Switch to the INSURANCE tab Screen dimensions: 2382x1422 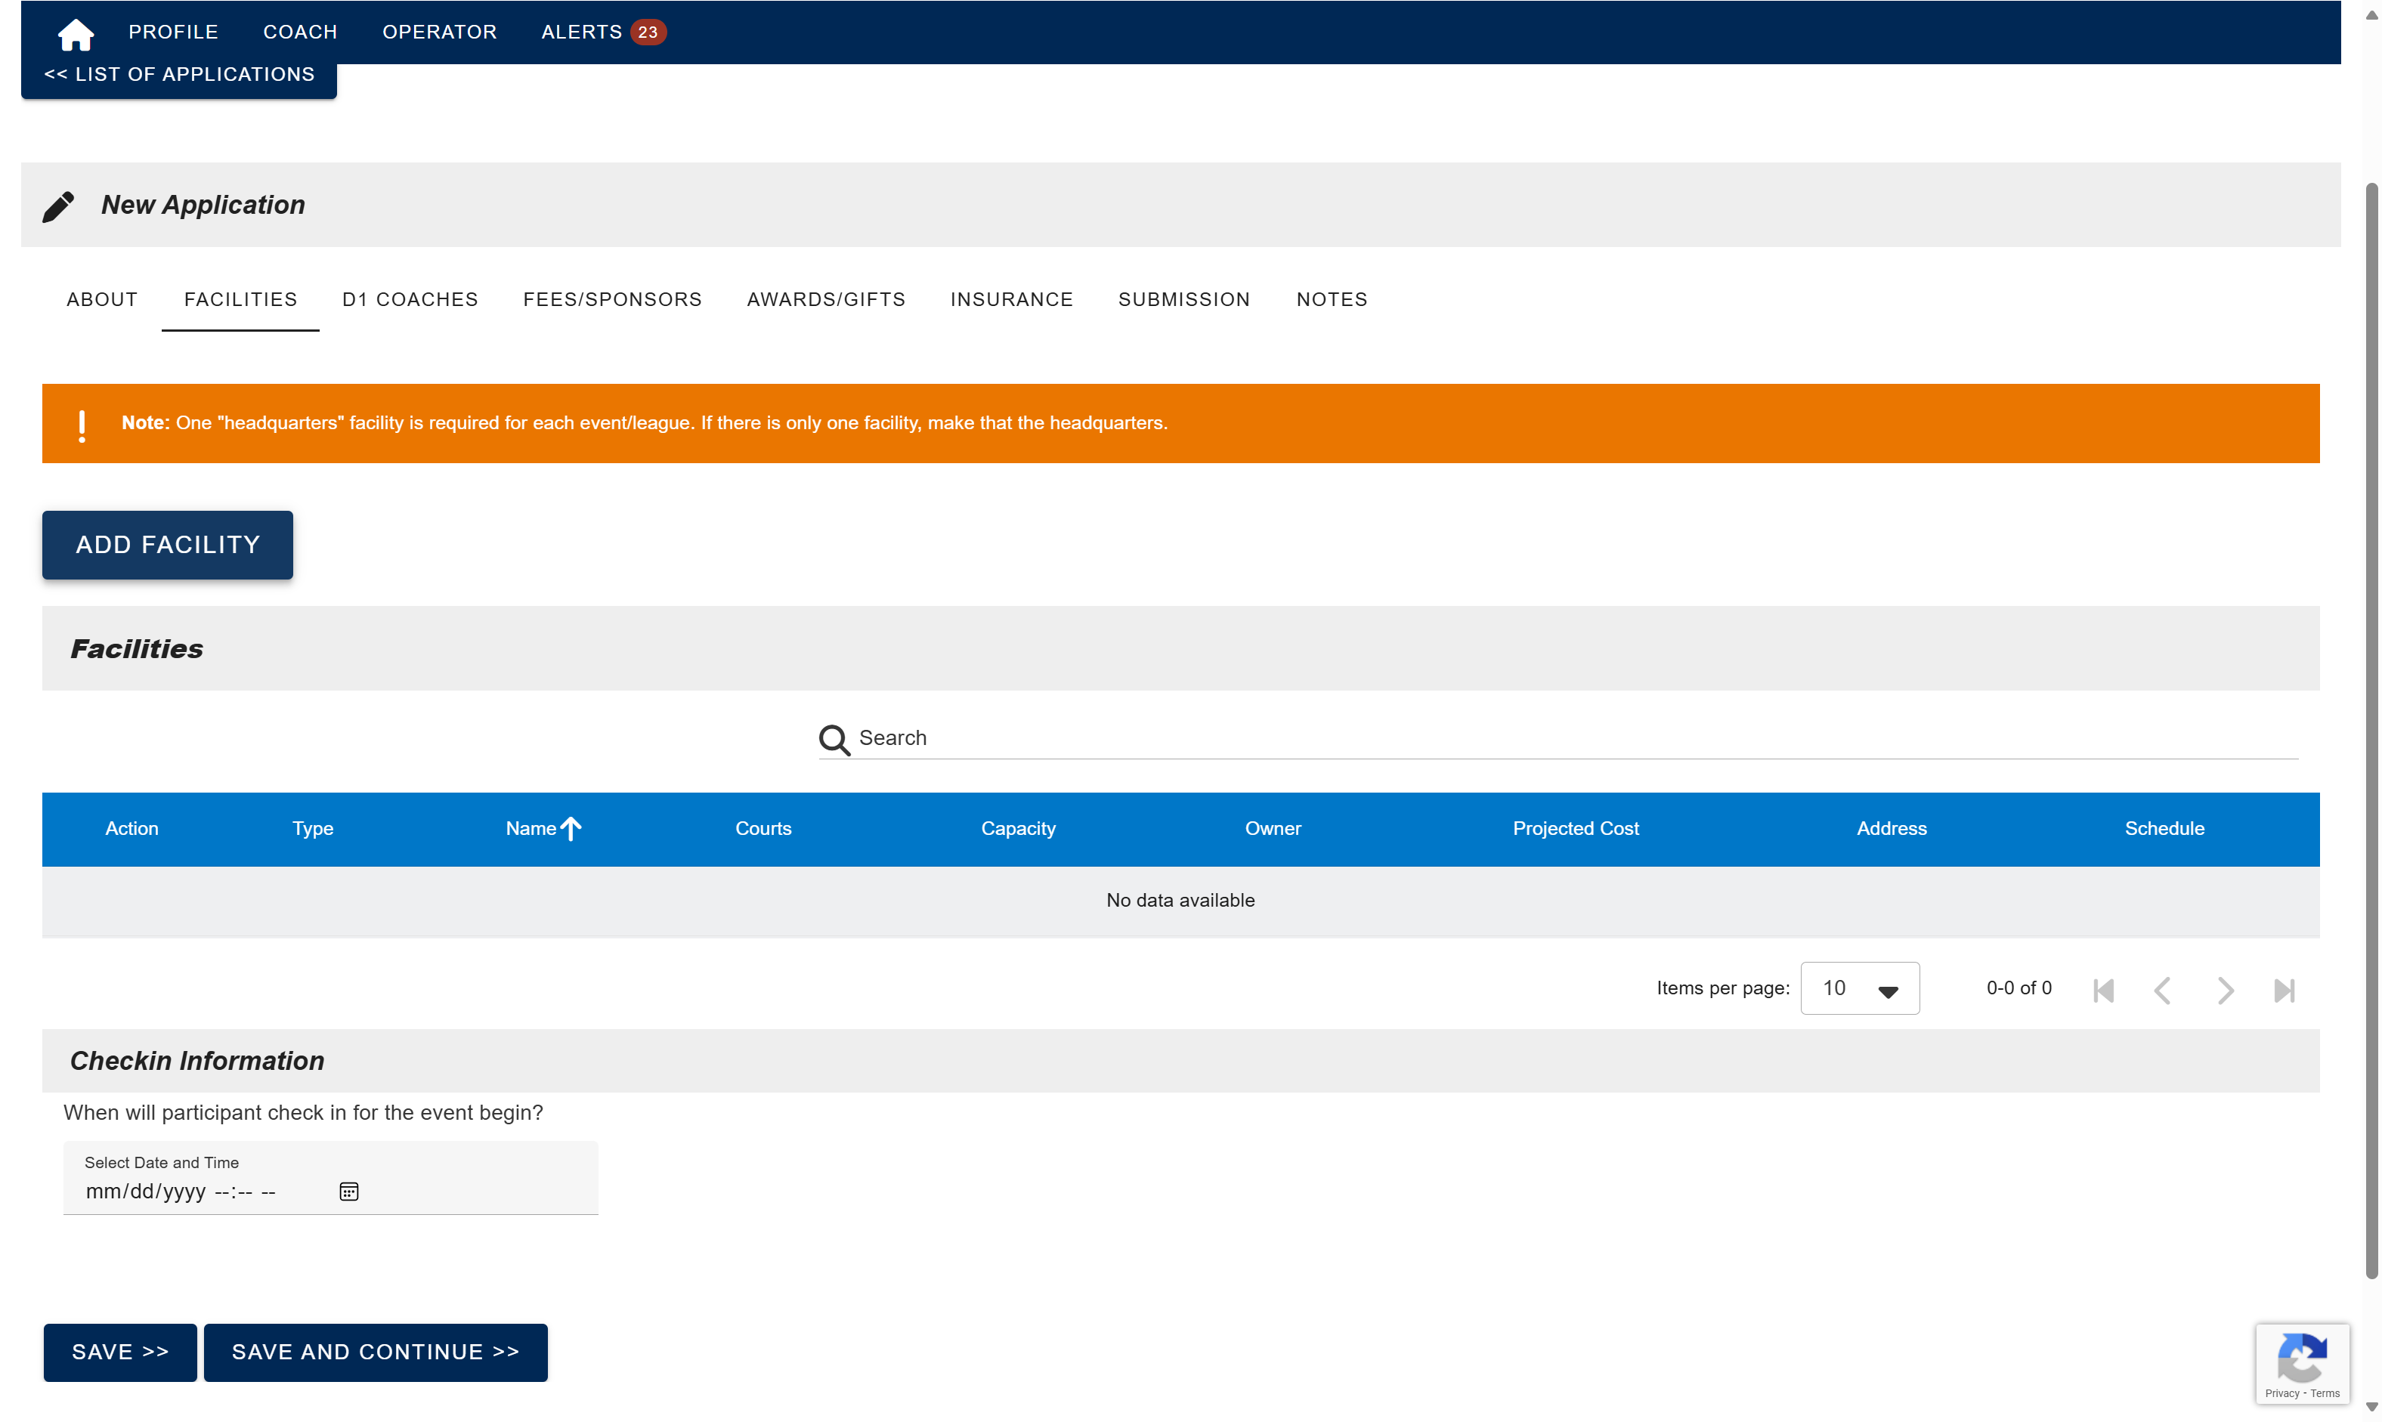click(x=1011, y=299)
